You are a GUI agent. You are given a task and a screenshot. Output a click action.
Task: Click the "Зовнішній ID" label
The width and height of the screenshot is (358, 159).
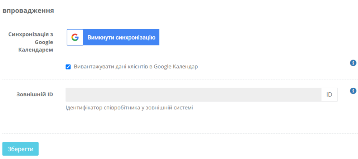coord(35,94)
